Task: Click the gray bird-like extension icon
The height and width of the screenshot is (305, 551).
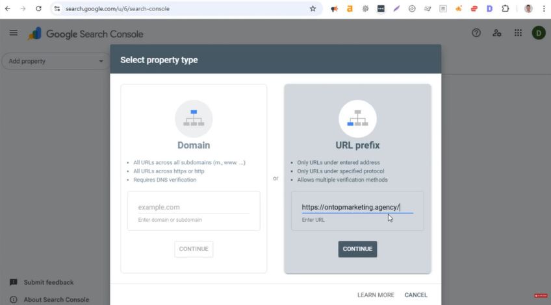Action: pyautogui.click(x=428, y=9)
